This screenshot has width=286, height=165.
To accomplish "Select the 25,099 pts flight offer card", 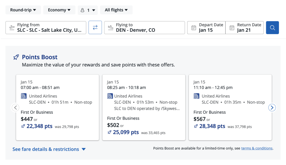I will pyautogui.click(x=144, y=107).
